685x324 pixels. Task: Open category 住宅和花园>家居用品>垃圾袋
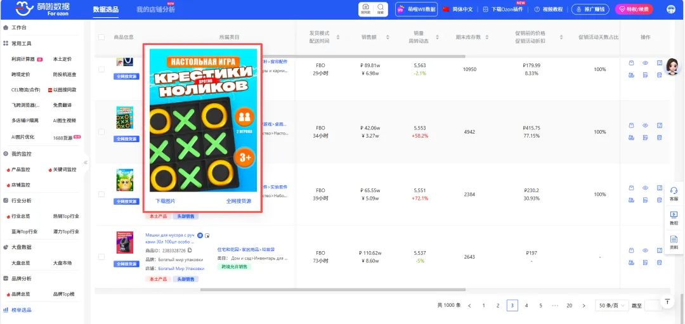point(245,249)
